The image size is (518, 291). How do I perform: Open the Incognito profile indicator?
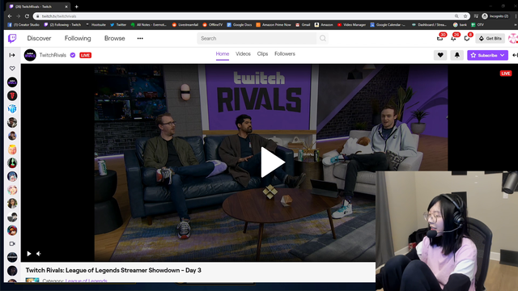coord(495,16)
